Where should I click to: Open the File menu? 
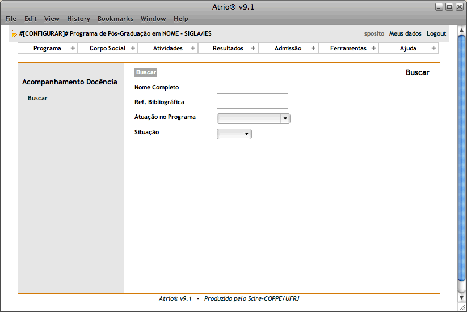[11, 19]
